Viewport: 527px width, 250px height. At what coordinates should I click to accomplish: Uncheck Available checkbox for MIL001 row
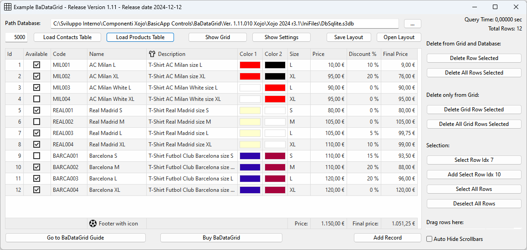click(36, 65)
